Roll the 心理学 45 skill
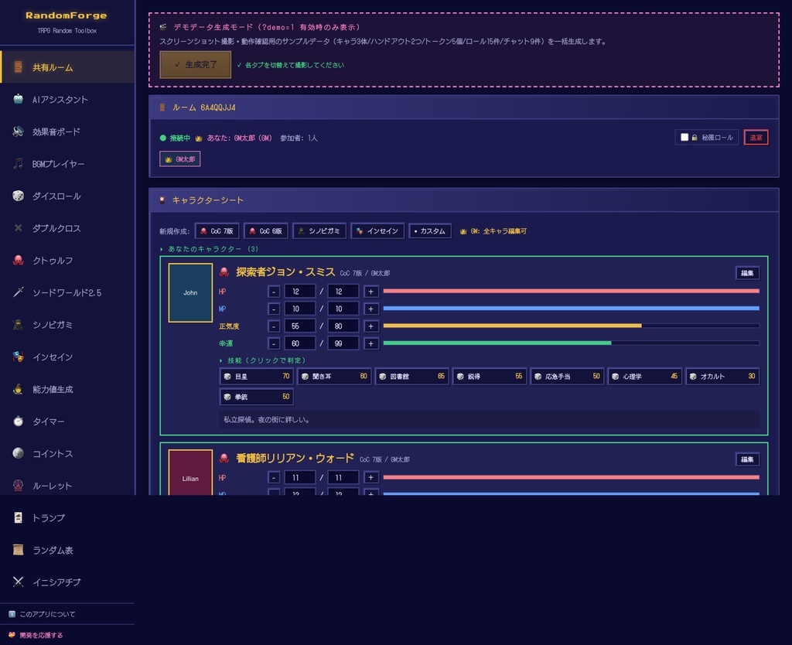The image size is (792, 645). (644, 377)
